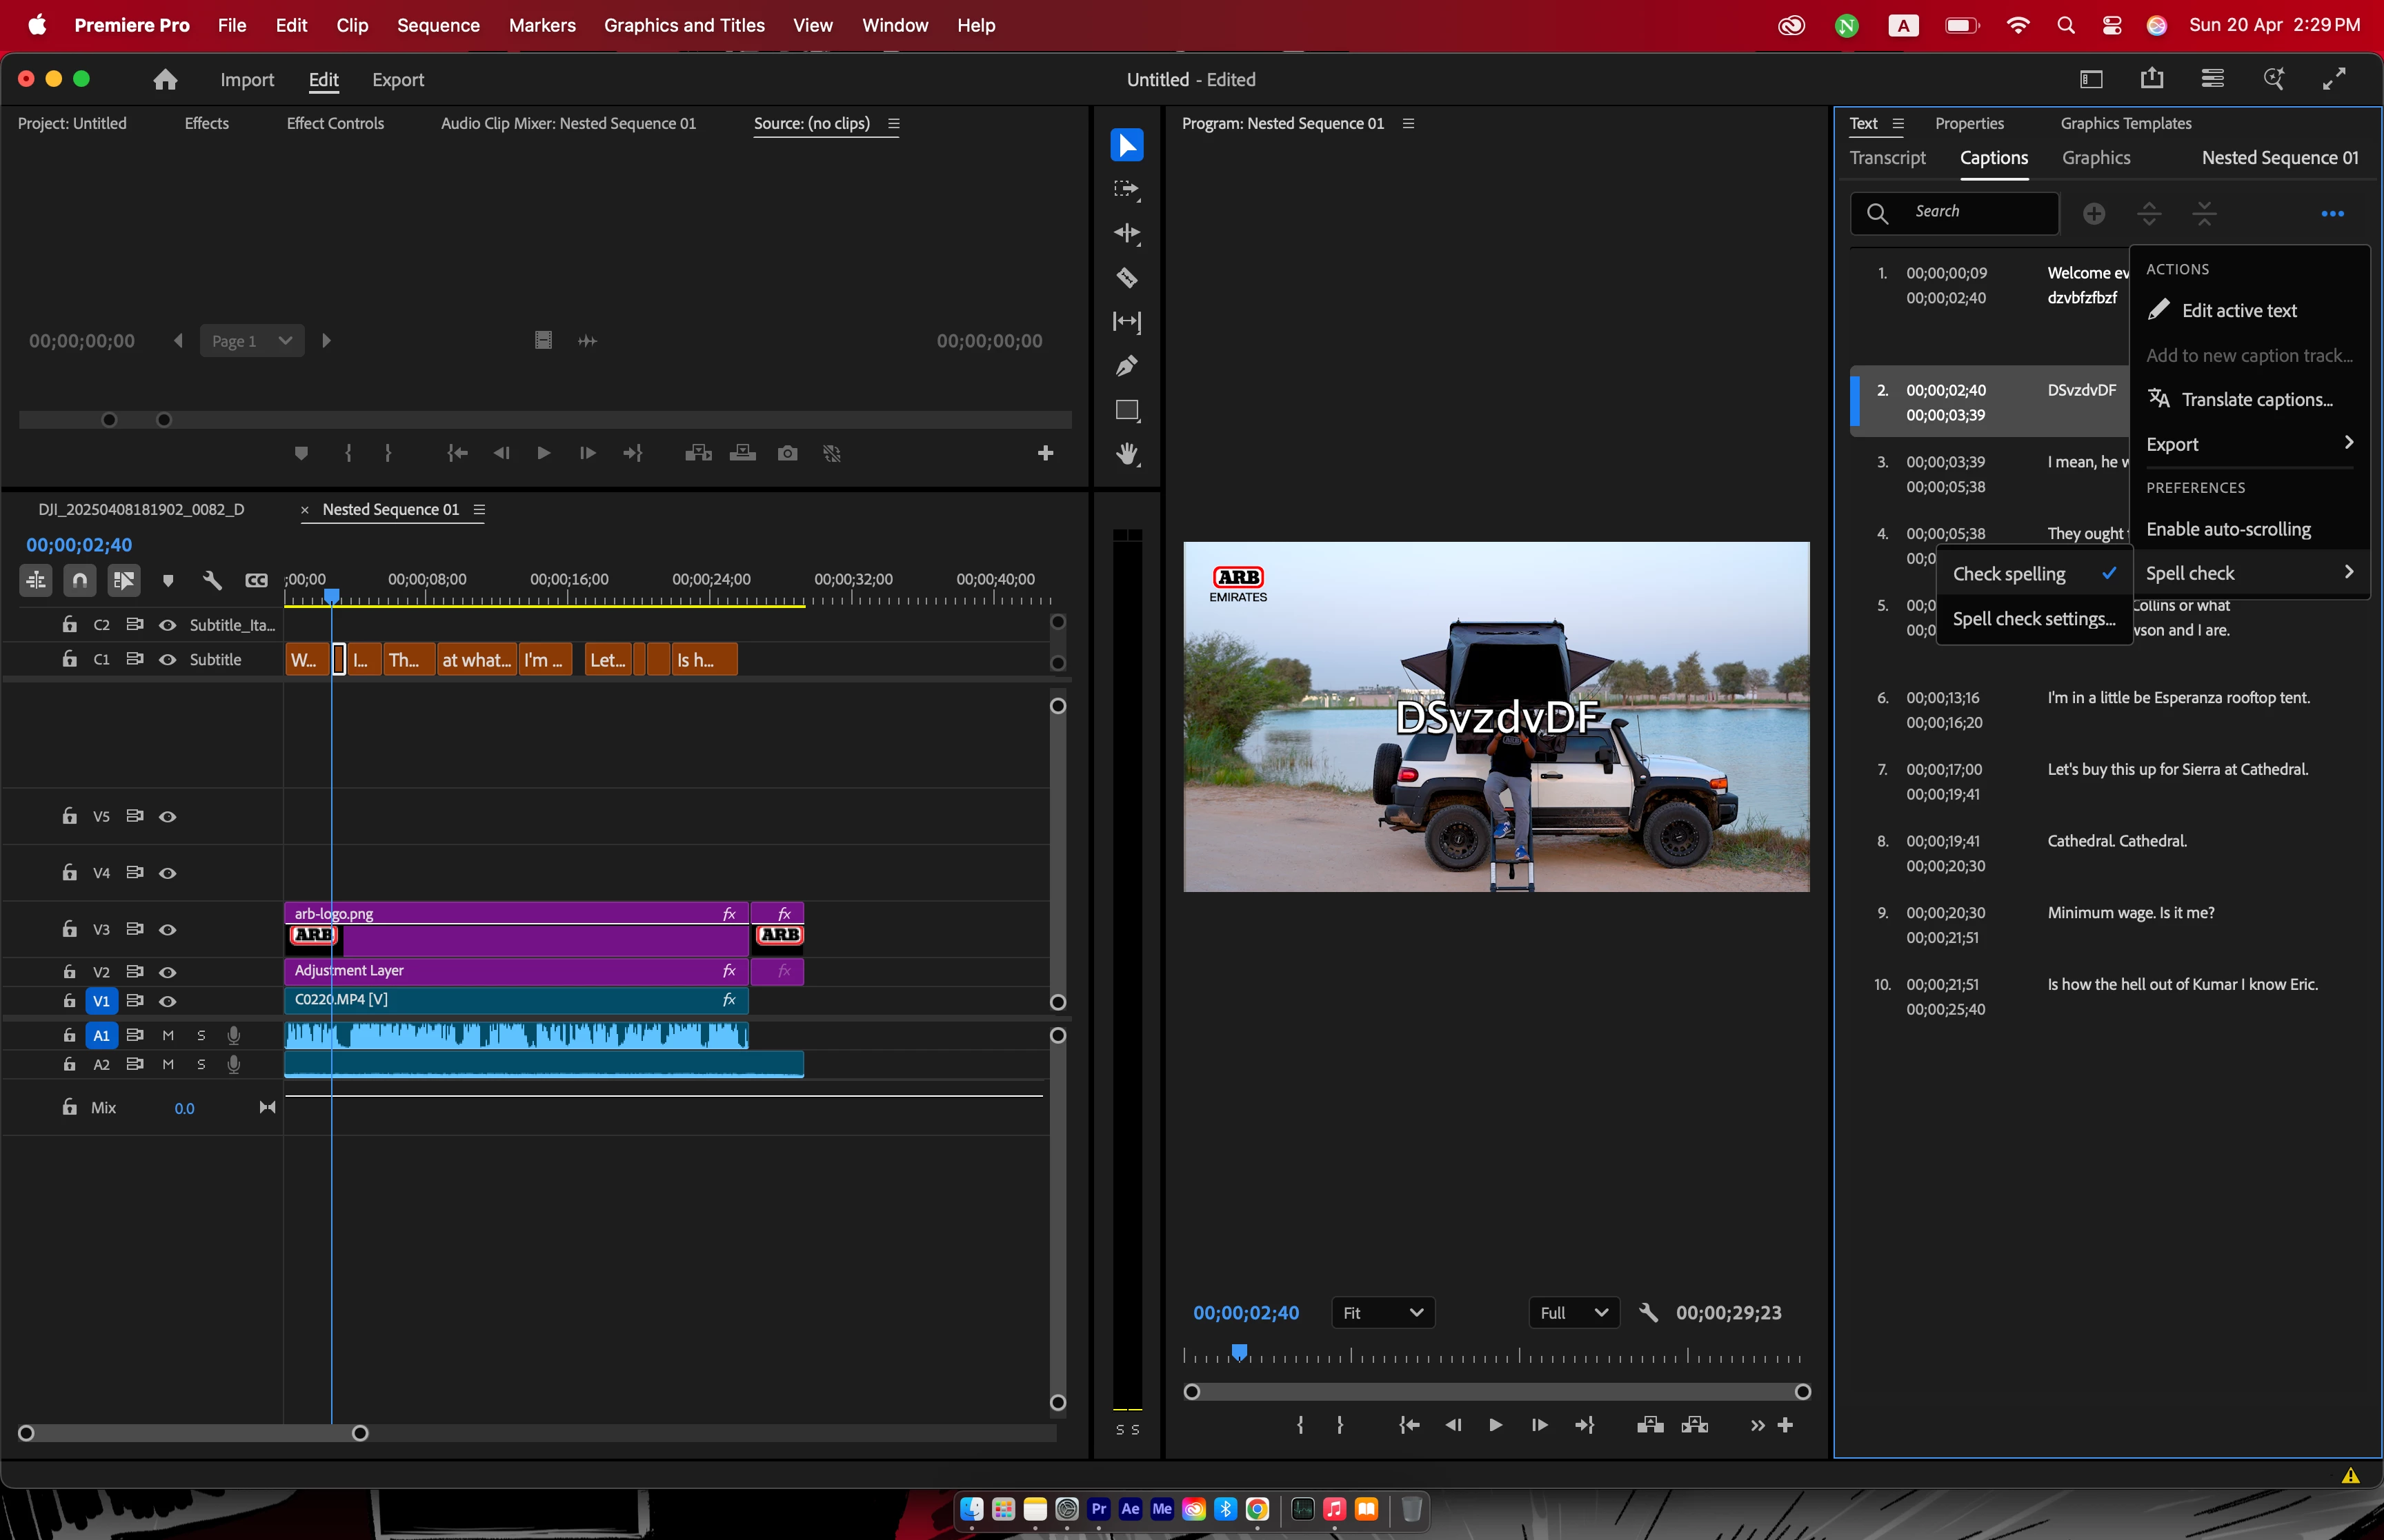Screen dimensions: 2384x1540
Task: Click the Track Select Forward tool
Action: tap(1126, 189)
